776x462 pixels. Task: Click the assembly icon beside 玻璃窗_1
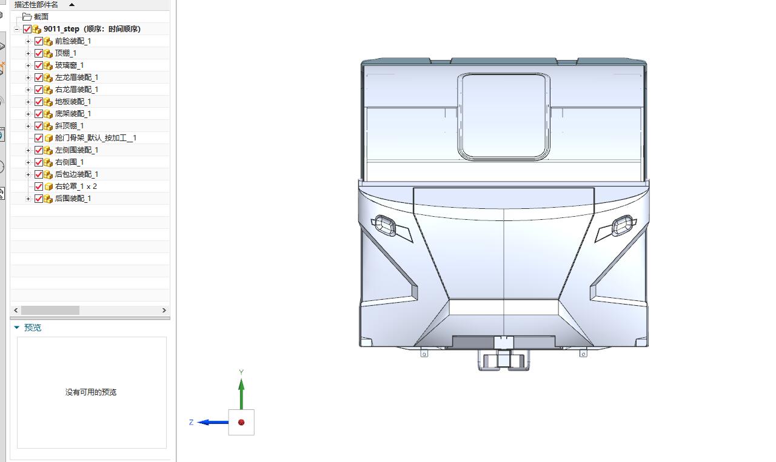48,65
